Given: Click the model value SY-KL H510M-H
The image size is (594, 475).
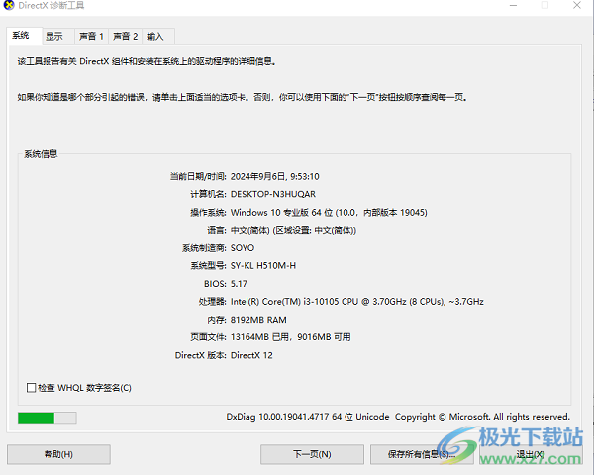Looking at the screenshot, I should click(263, 266).
